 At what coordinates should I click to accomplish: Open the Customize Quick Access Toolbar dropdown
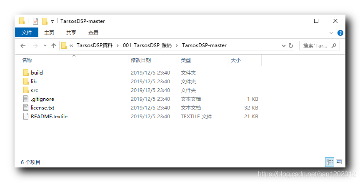pyautogui.click(x=52, y=22)
